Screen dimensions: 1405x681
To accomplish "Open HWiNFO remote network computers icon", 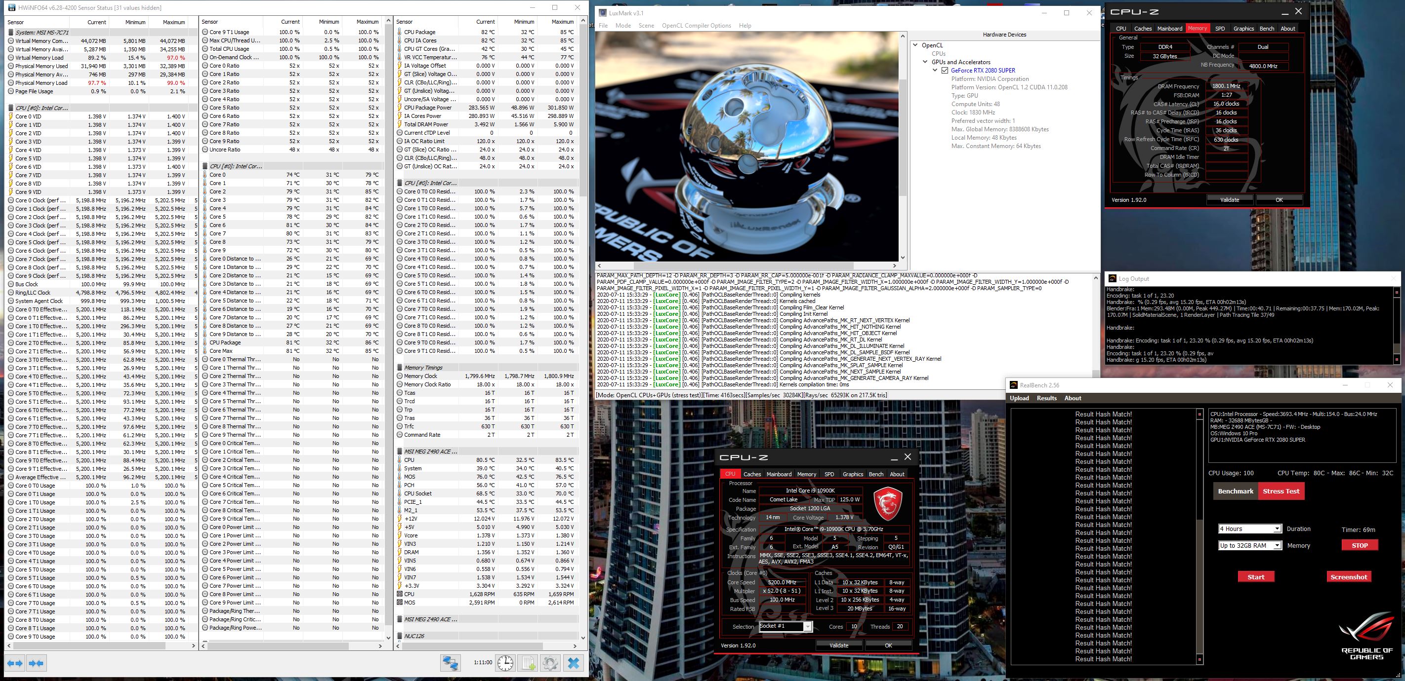I will point(451,663).
